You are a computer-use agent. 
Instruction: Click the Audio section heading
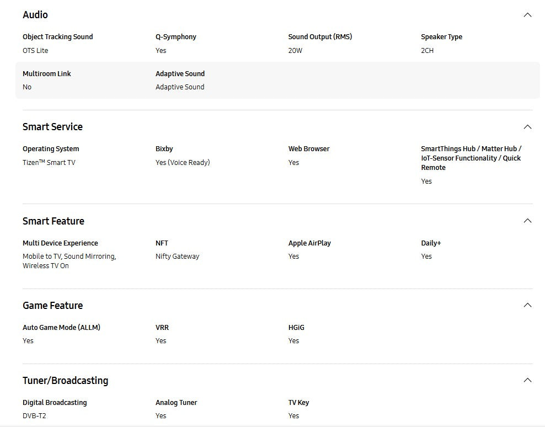click(35, 15)
